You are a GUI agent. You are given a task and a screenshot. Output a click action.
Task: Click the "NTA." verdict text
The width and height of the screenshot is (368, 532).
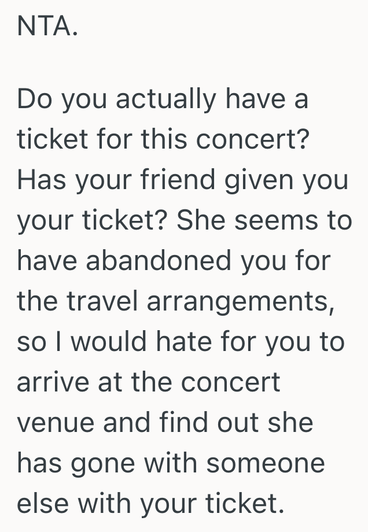click(47, 27)
